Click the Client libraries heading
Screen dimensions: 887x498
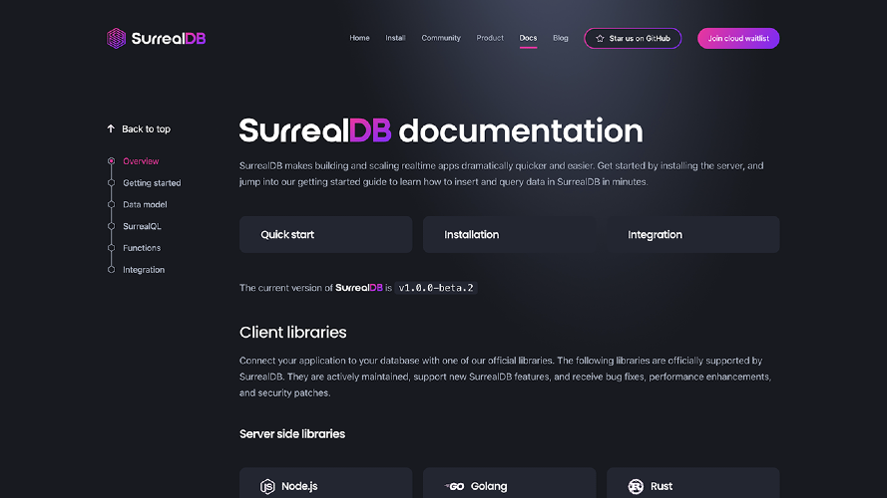click(293, 332)
